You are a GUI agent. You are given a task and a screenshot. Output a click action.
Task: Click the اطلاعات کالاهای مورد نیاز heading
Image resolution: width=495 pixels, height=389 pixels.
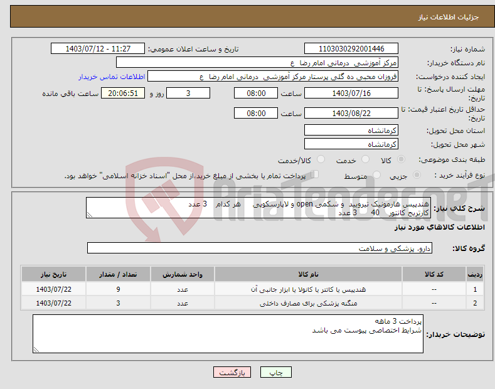439,227
